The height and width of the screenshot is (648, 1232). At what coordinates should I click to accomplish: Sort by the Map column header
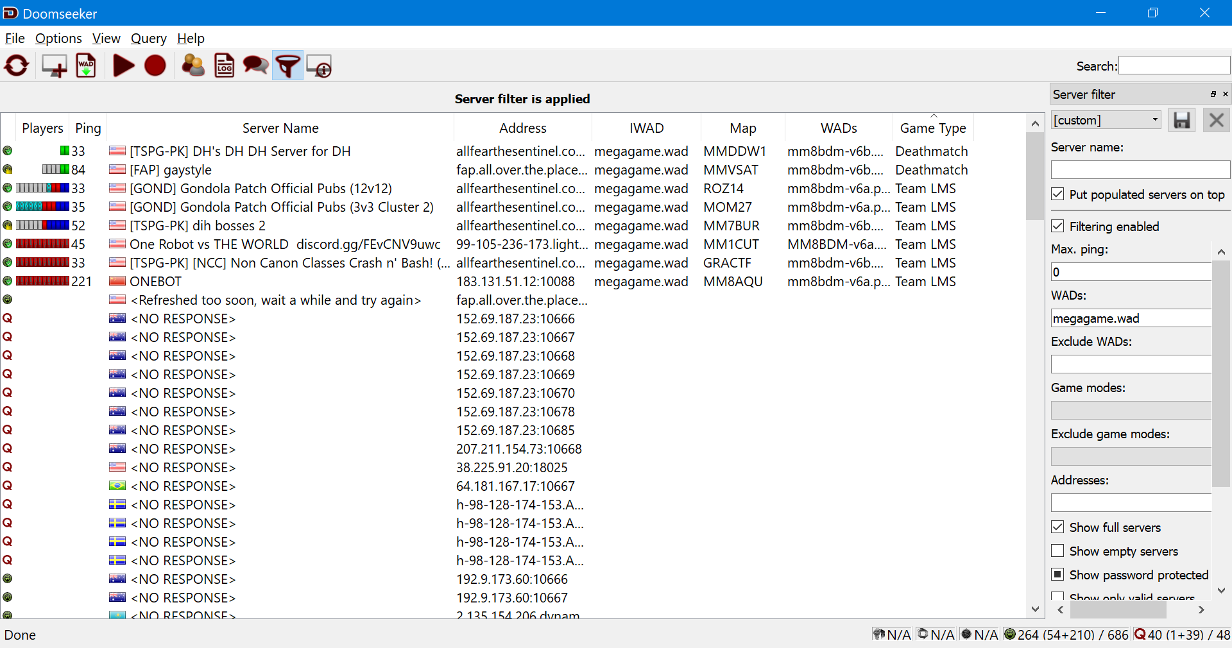[x=742, y=128]
